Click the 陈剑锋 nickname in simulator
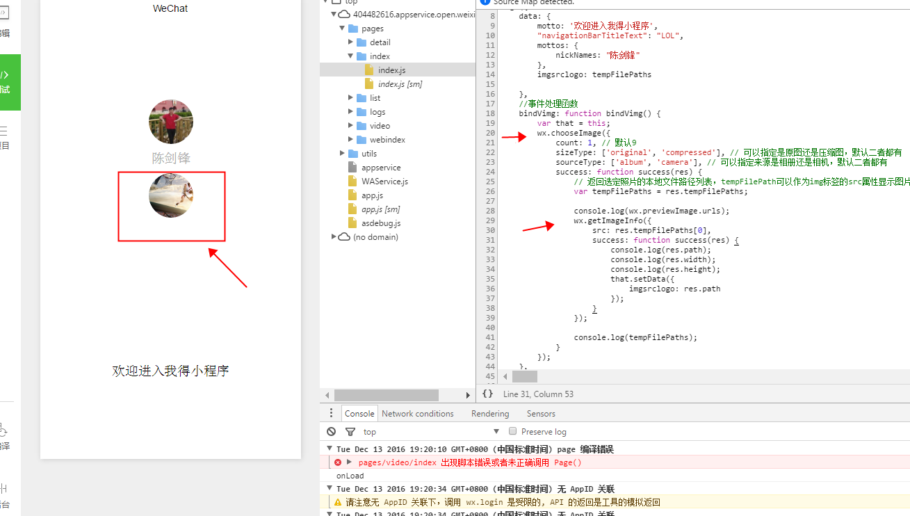 point(171,158)
